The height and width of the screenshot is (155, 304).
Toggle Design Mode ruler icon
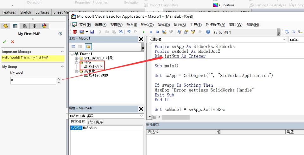[x=164, y=32]
